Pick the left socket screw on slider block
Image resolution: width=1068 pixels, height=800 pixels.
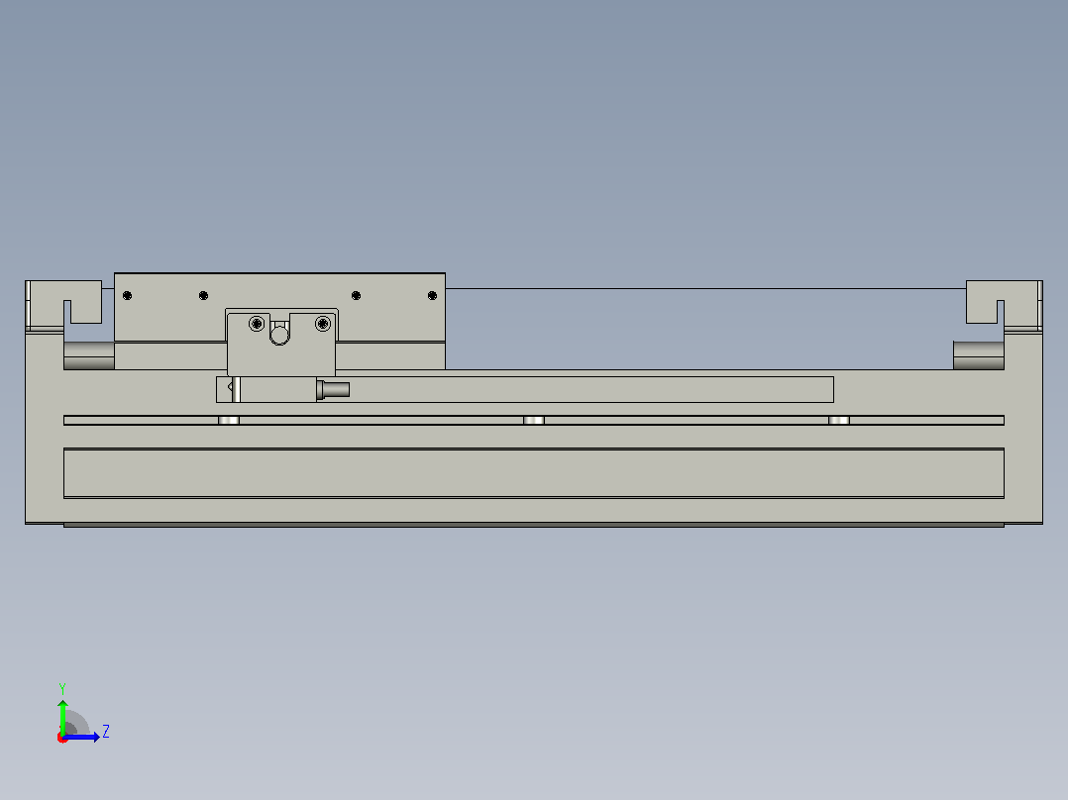click(x=257, y=324)
